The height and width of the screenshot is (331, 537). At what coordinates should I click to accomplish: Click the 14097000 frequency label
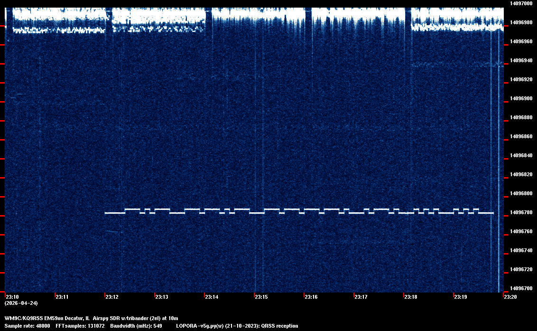520,3
